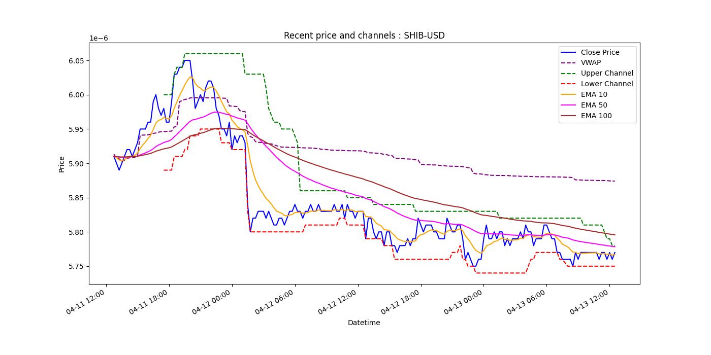
Task: Select the Upper Channel legend entry
Action: 607,74
